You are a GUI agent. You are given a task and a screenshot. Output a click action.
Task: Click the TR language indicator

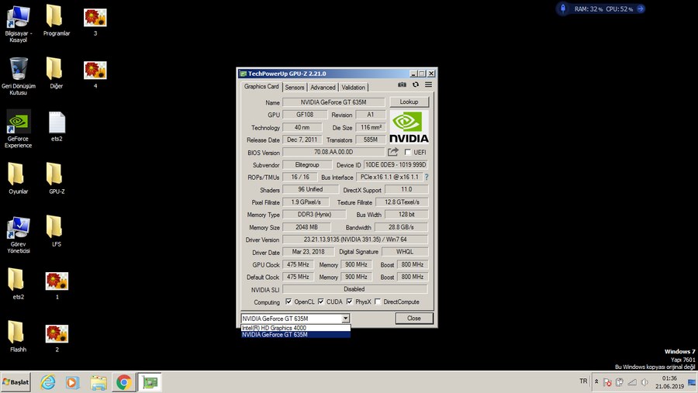click(583, 381)
